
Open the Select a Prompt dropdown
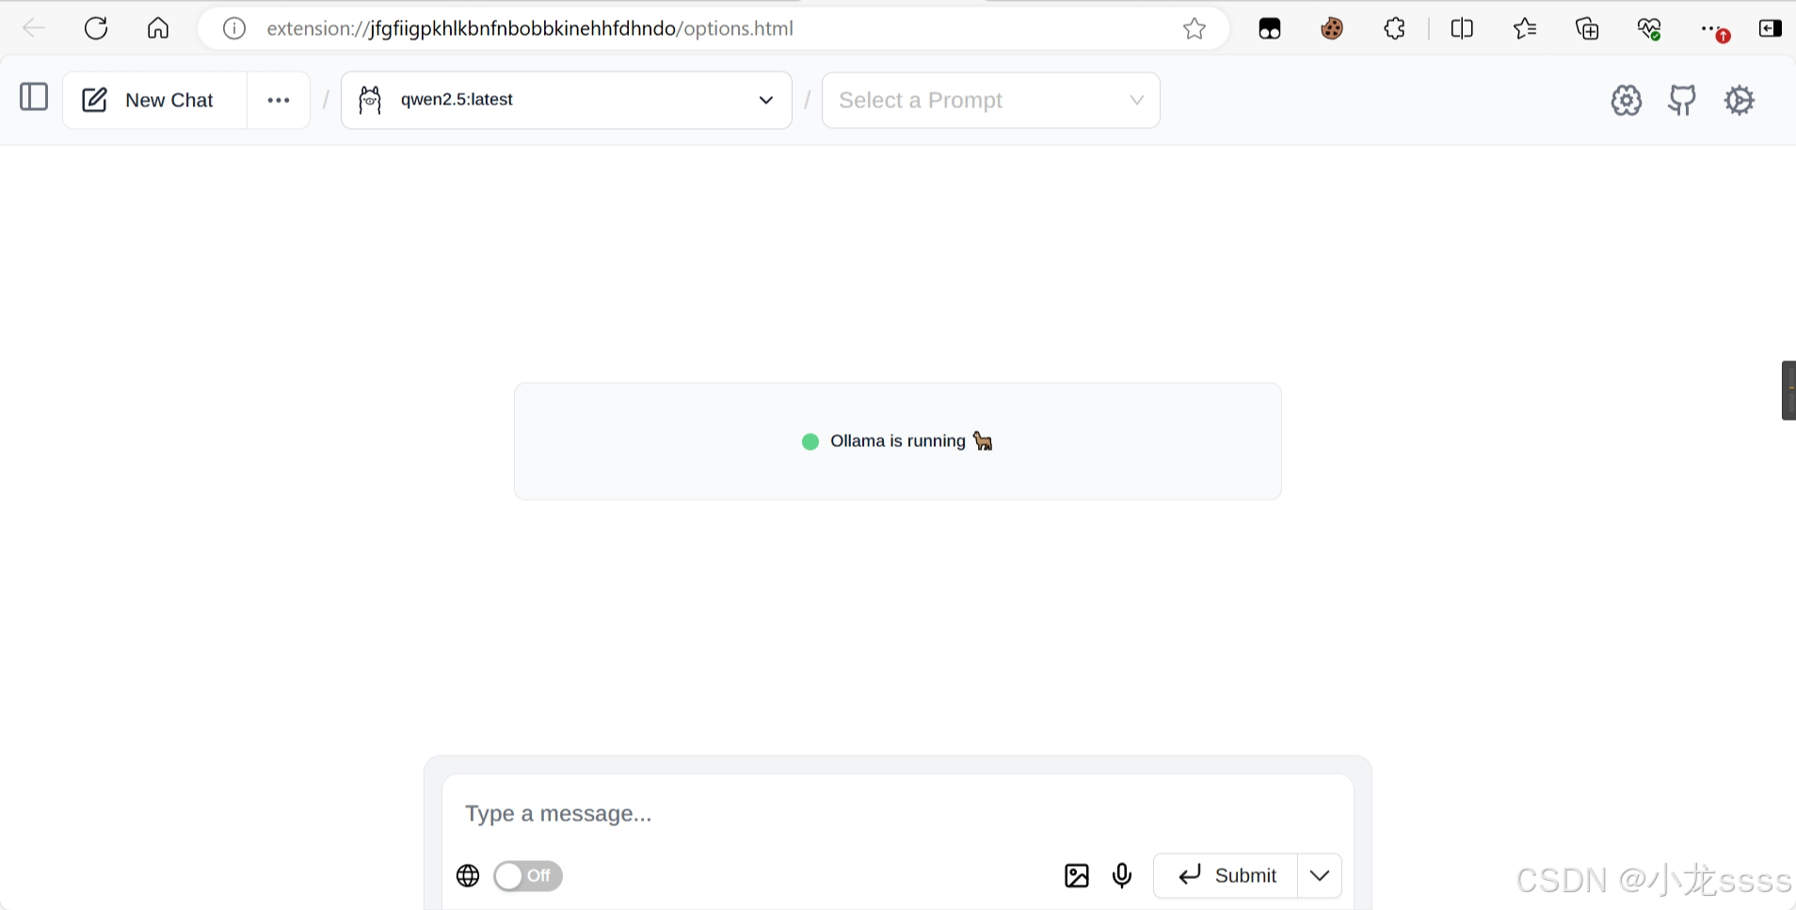[x=991, y=100]
